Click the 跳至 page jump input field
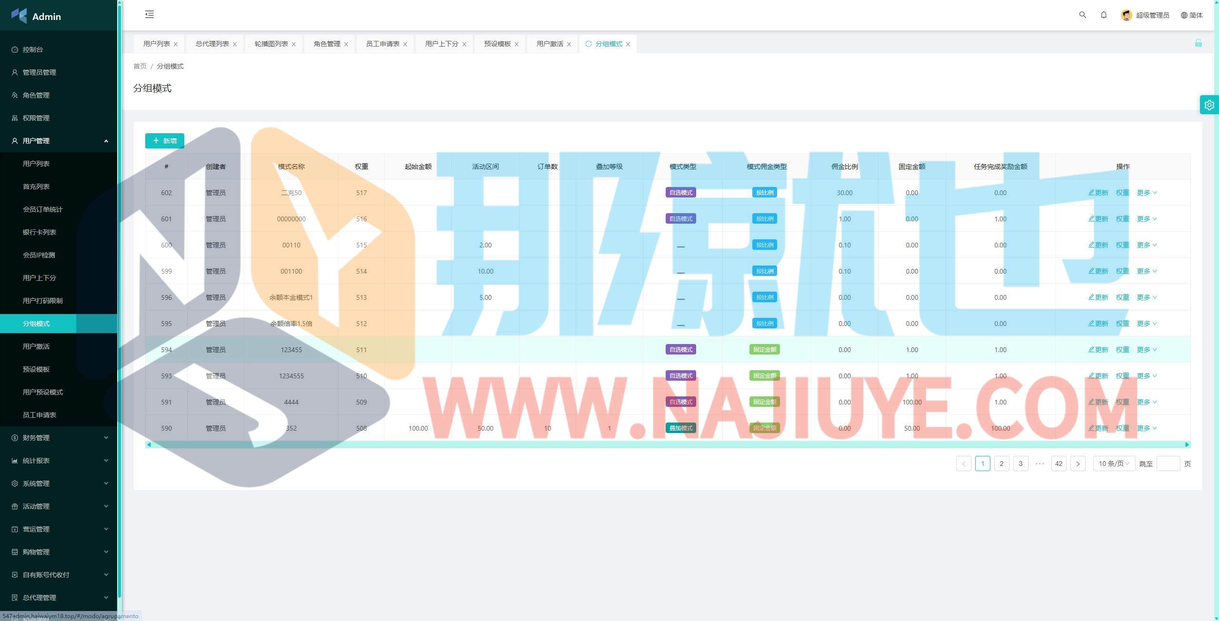The height and width of the screenshot is (621, 1219). click(1168, 463)
